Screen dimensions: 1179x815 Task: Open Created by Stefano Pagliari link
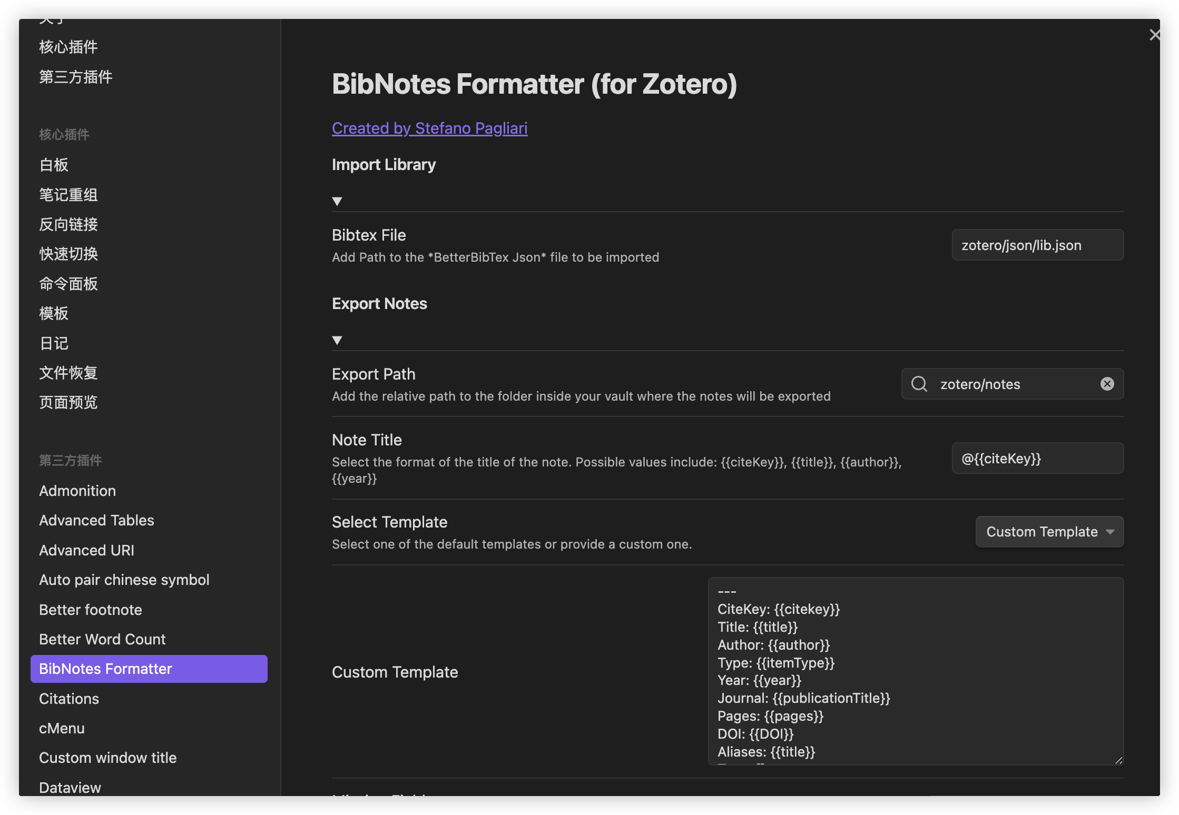(x=429, y=128)
